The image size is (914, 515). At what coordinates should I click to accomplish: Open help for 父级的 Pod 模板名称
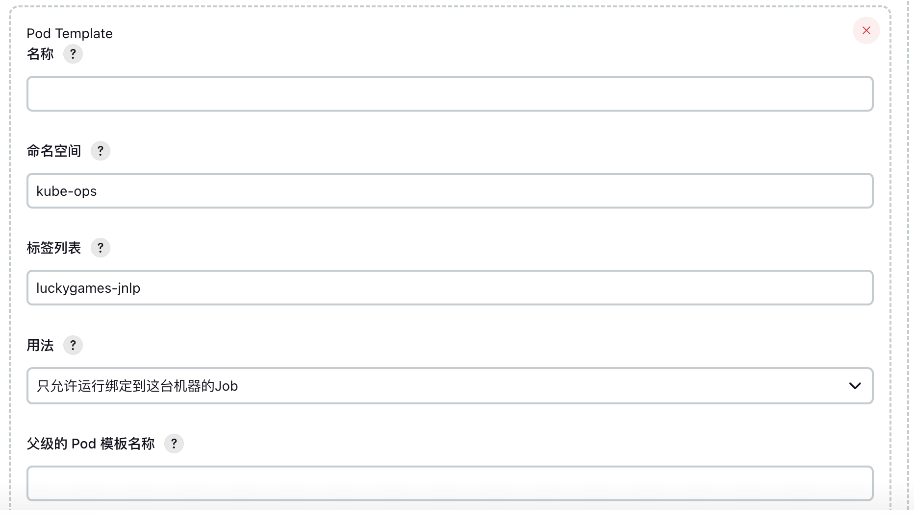click(174, 444)
